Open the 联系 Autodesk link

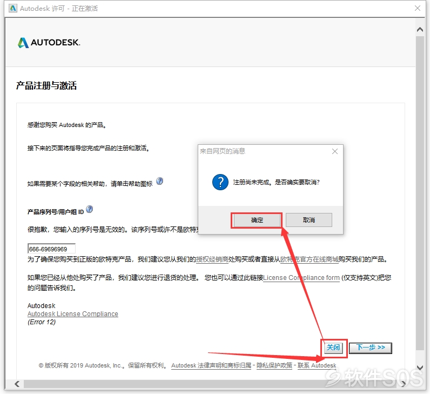coord(317,365)
